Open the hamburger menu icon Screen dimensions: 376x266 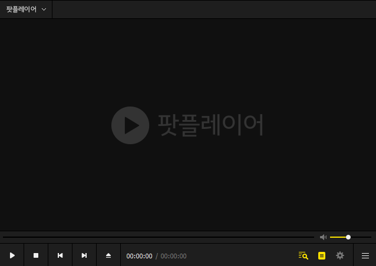tap(365, 255)
